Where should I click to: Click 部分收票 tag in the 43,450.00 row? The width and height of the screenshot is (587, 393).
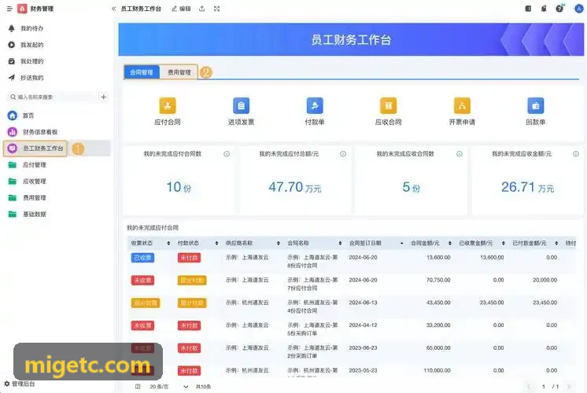click(x=146, y=303)
